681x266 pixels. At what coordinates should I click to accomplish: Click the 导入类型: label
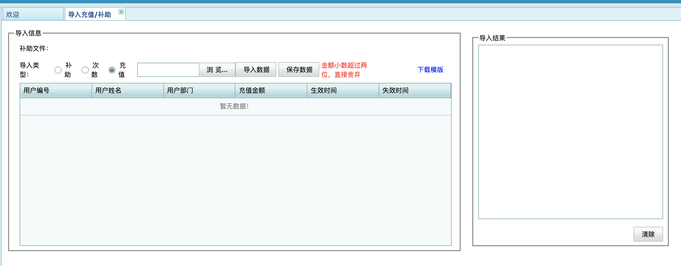[x=29, y=70]
